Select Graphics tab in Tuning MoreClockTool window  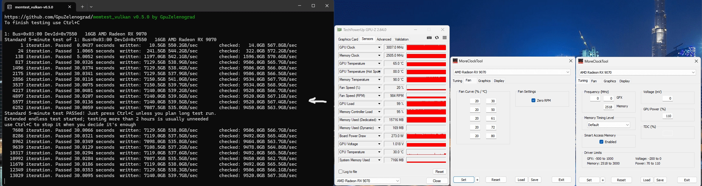(x=610, y=81)
